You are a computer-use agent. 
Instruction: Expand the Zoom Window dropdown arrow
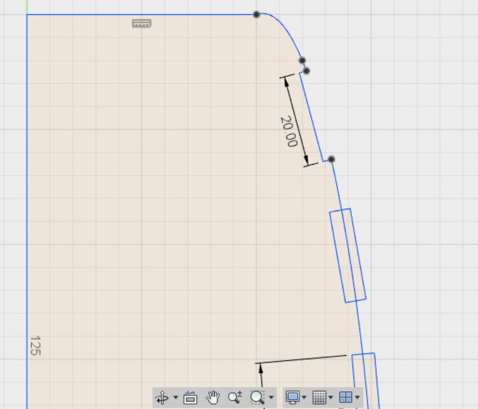(x=271, y=398)
